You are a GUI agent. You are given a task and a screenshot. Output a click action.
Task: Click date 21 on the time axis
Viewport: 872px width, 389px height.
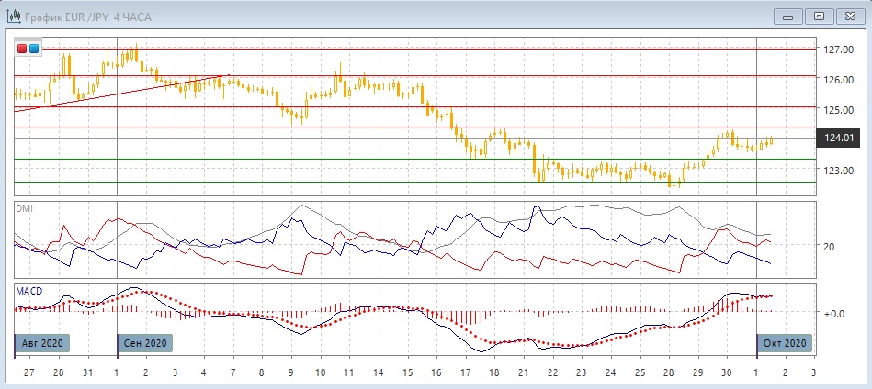pos(523,374)
